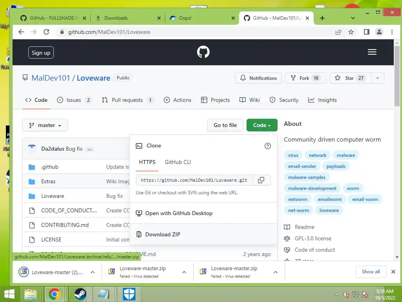Click the Notifications button

[258, 78]
